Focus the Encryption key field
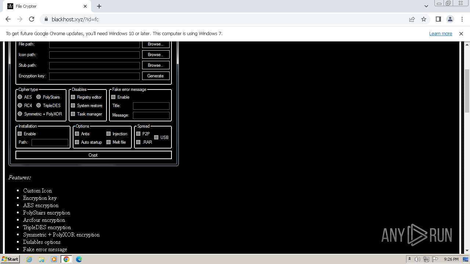Viewport: 470px width, 264px height. (x=94, y=76)
